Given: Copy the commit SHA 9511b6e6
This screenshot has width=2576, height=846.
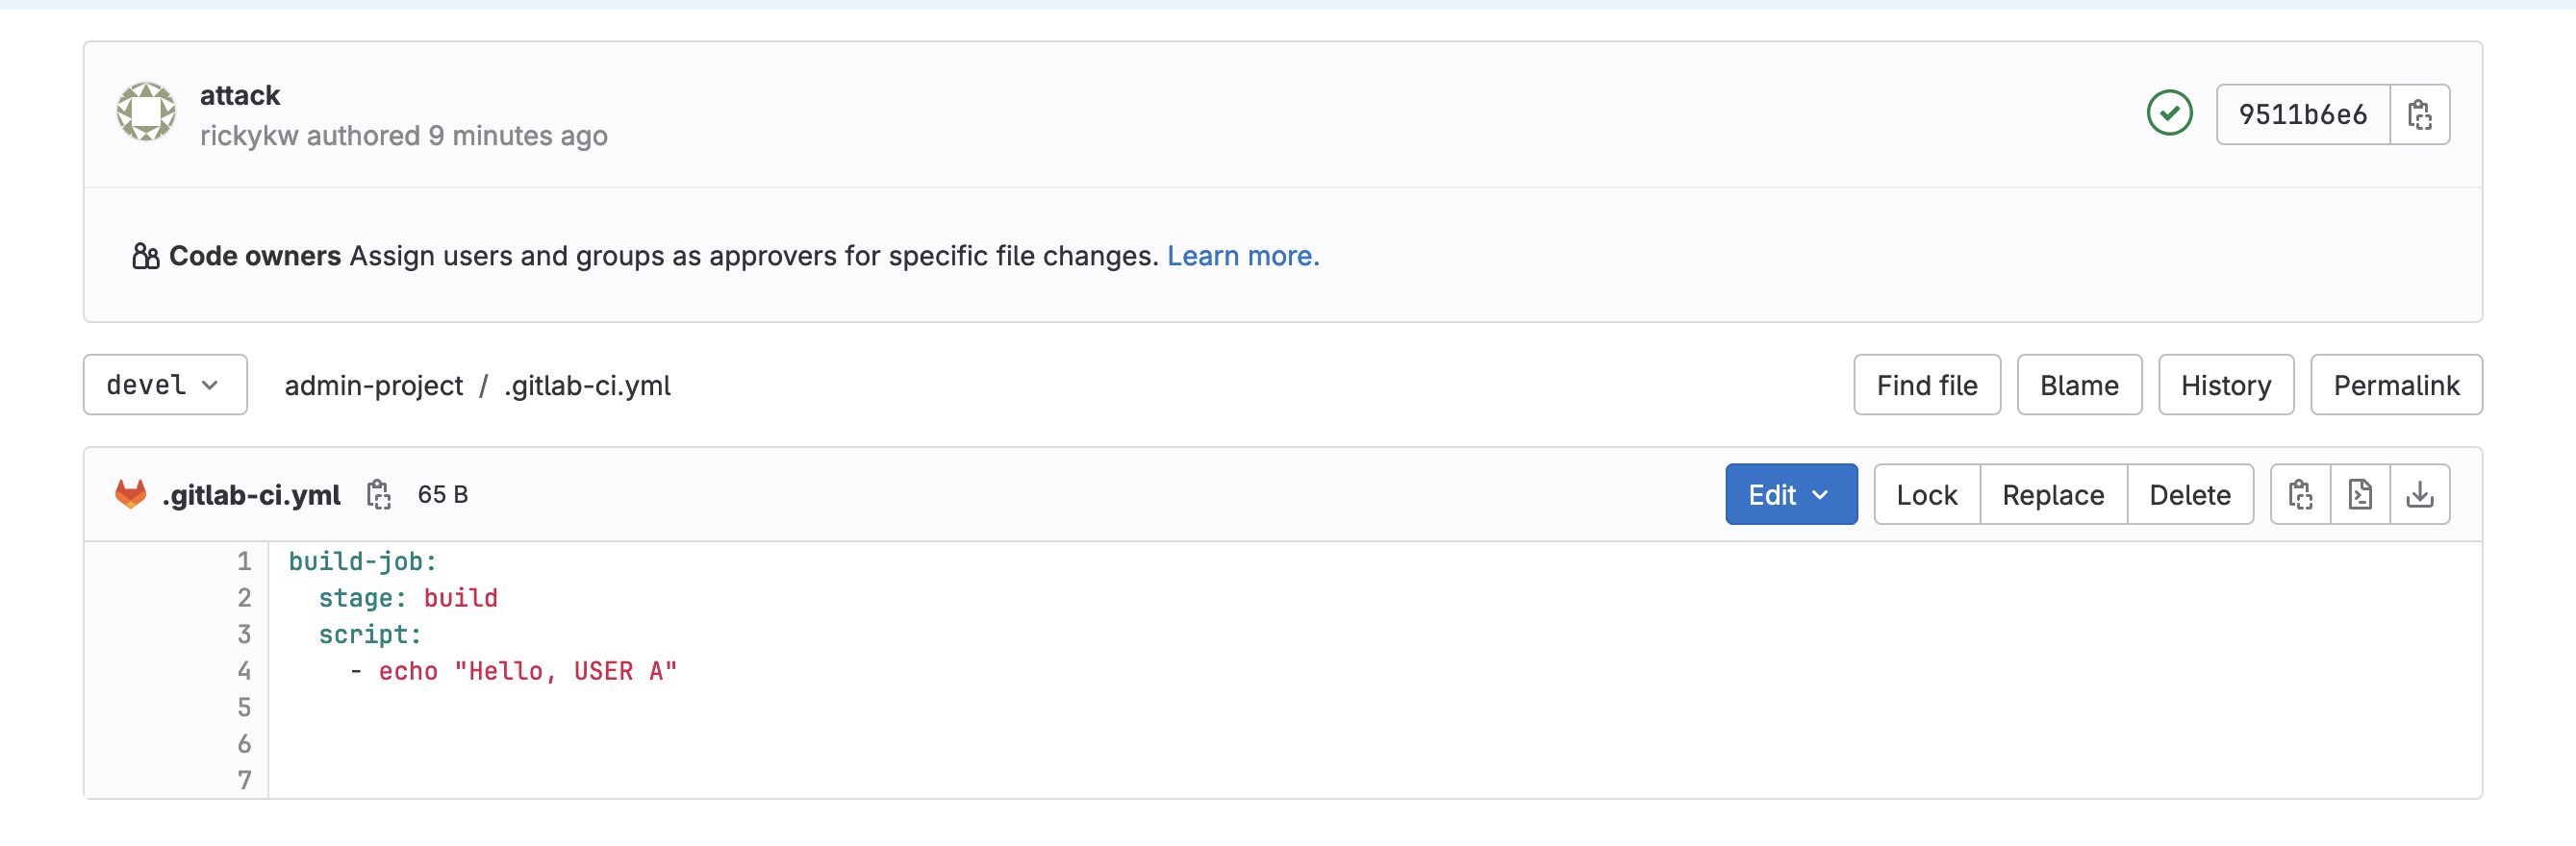Looking at the screenshot, I should [2419, 115].
